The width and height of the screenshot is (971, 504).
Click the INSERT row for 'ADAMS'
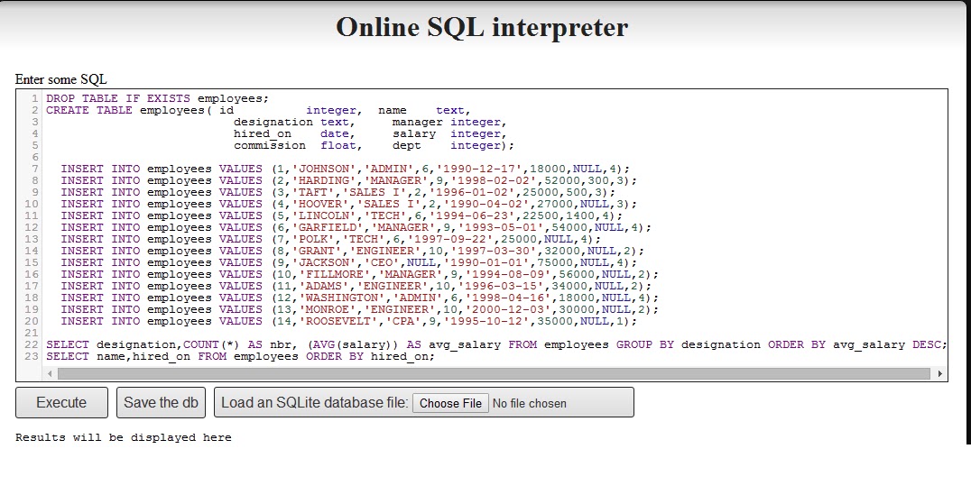point(356,287)
